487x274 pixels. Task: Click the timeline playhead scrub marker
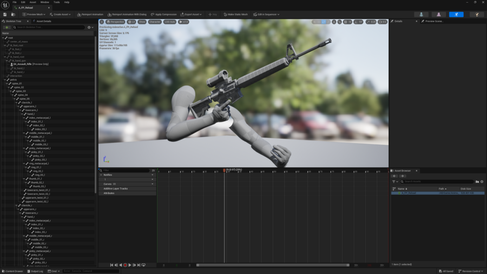[x=224, y=171]
